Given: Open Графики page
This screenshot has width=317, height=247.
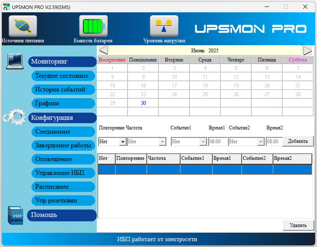Looking at the screenshot, I should 63,103.
